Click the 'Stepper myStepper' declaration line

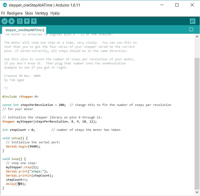tap(50, 121)
